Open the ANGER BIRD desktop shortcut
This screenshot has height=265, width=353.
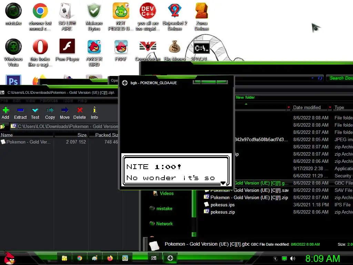pyautogui.click(x=94, y=53)
